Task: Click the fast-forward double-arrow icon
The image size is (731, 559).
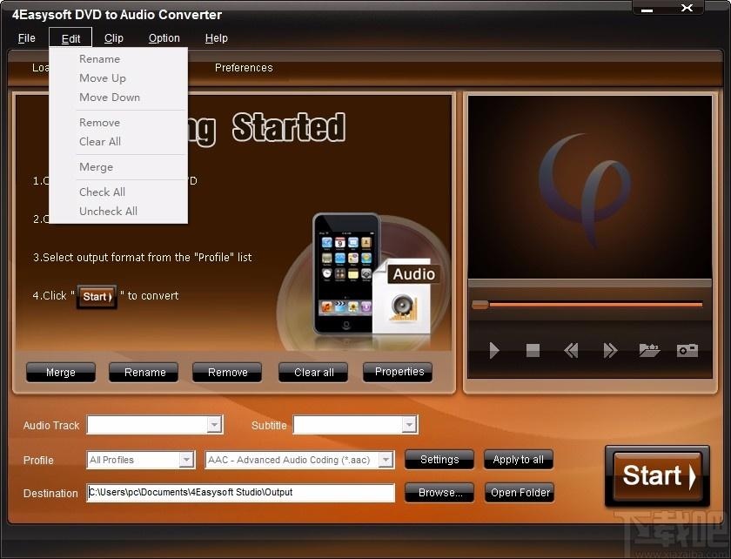Action: (x=610, y=350)
